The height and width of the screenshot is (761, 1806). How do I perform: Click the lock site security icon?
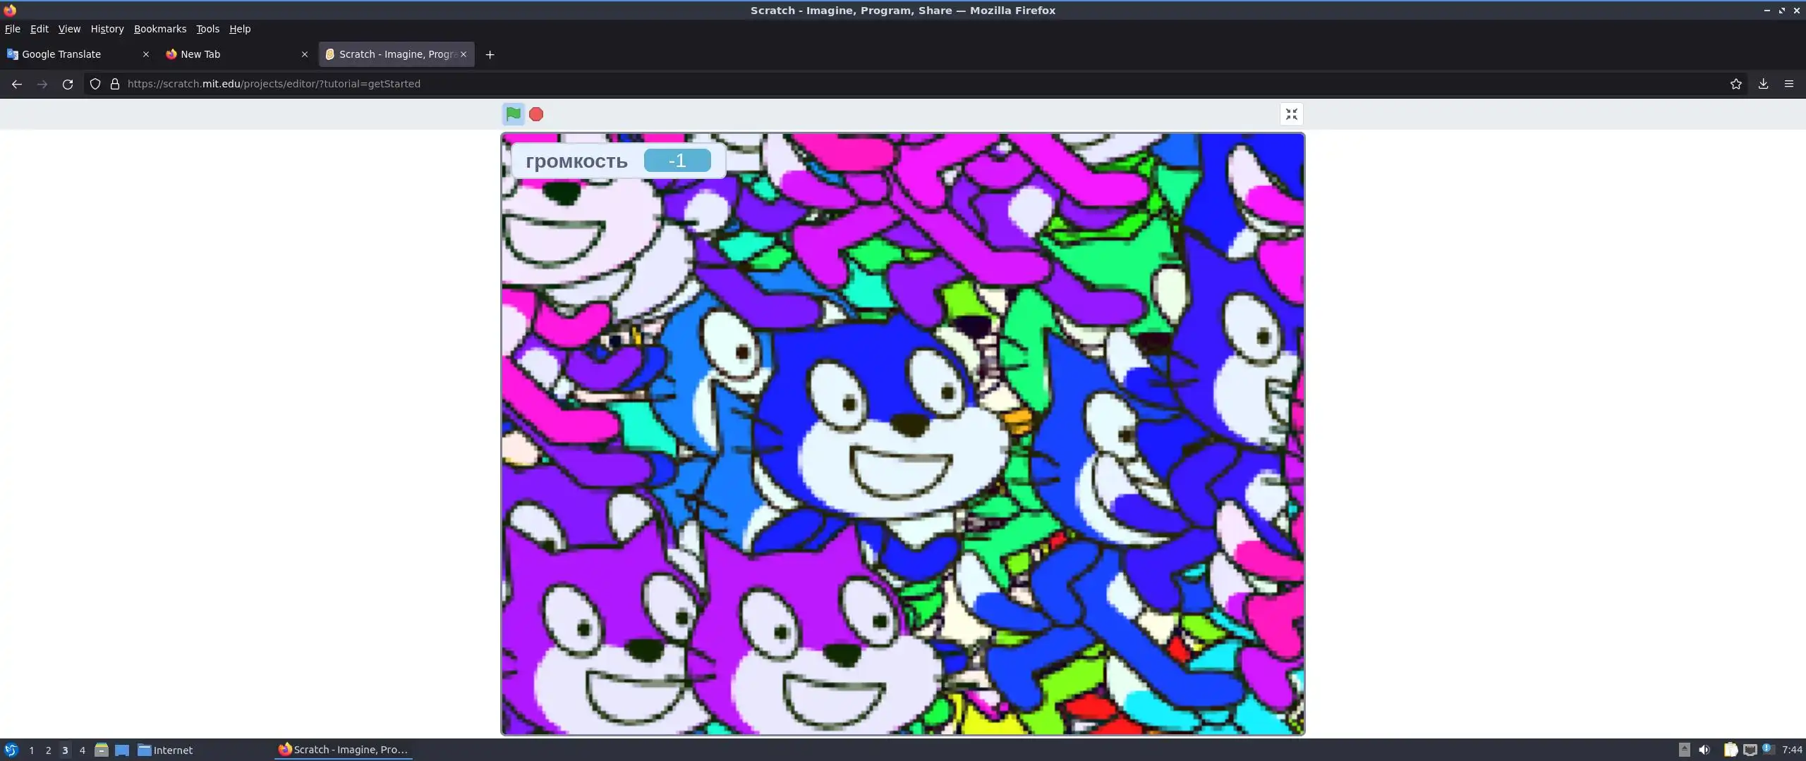[115, 84]
